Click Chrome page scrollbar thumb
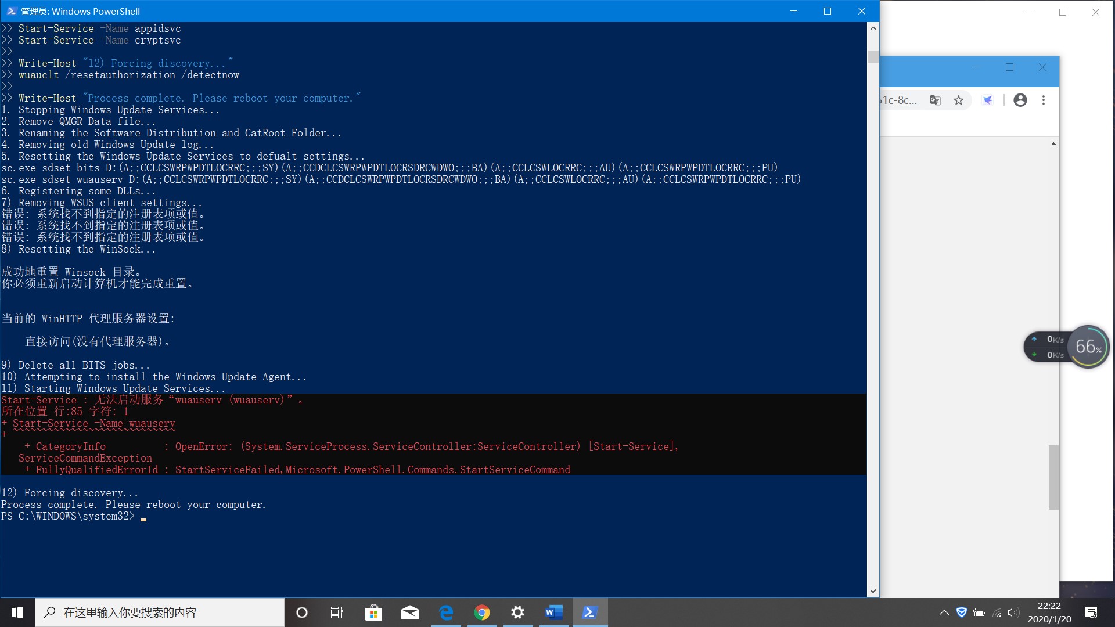1115x627 pixels. click(x=1053, y=477)
